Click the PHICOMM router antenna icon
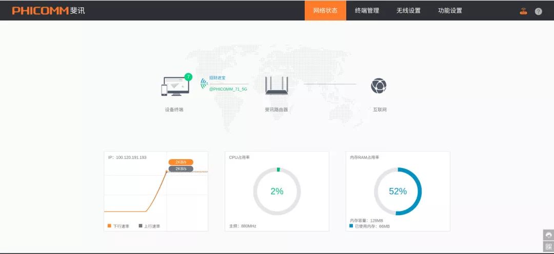The height and width of the screenshot is (254, 554). (x=276, y=86)
